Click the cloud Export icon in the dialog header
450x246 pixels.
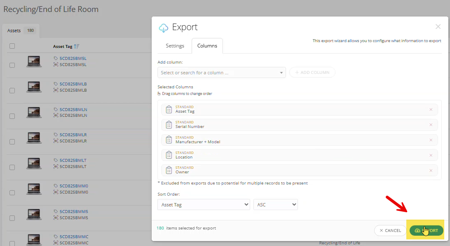click(164, 27)
